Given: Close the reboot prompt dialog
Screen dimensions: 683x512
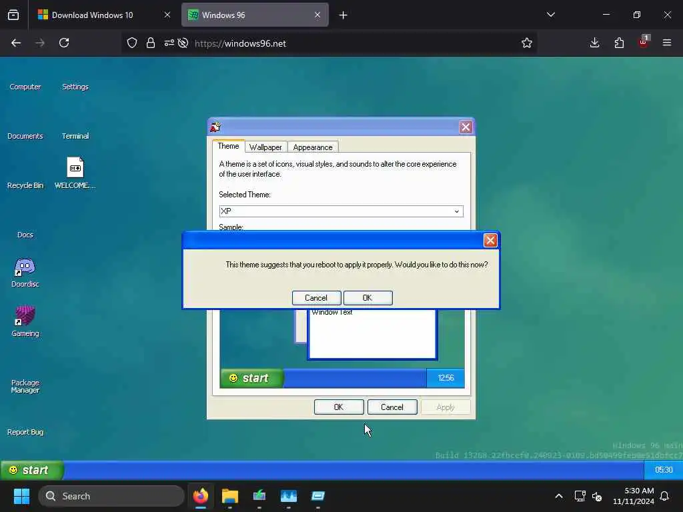Looking at the screenshot, I should coord(490,240).
